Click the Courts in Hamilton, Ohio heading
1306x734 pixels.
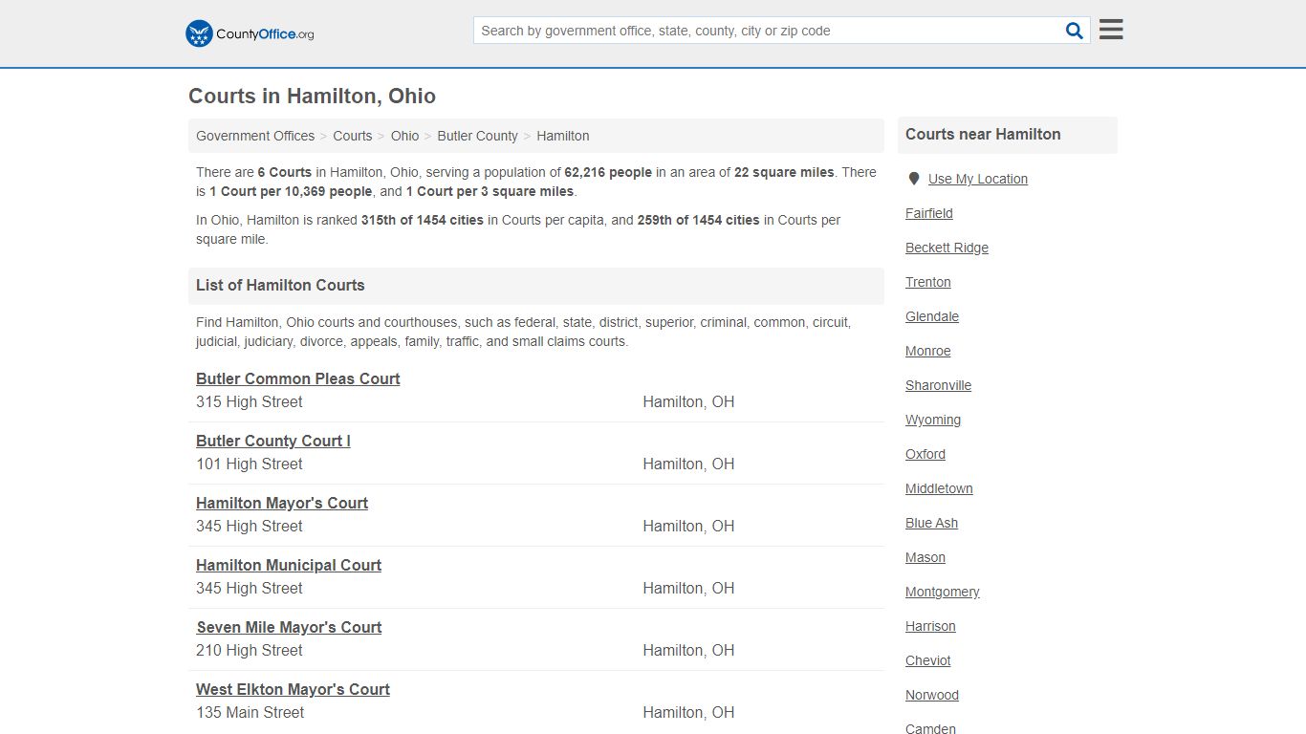(x=312, y=96)
